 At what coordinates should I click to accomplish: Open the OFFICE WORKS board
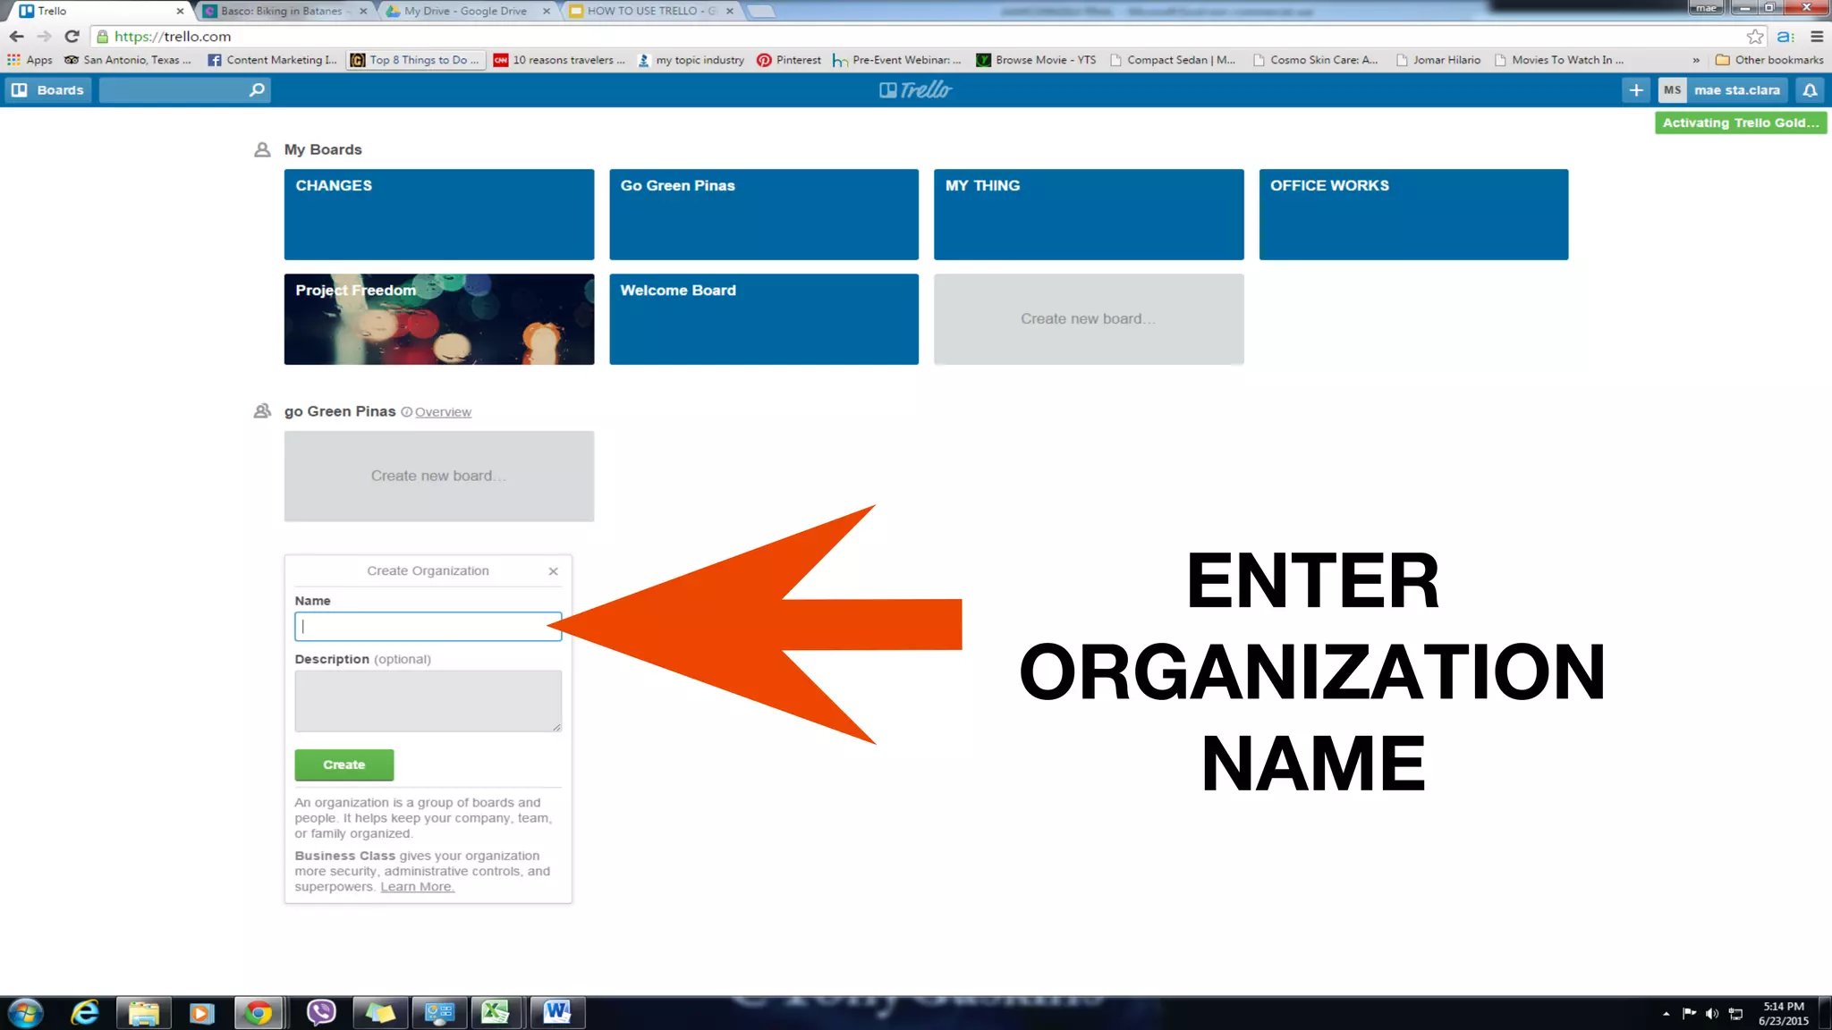point(1413,215)
